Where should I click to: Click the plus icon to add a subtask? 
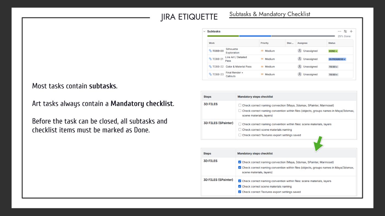(x=351, y=31)
